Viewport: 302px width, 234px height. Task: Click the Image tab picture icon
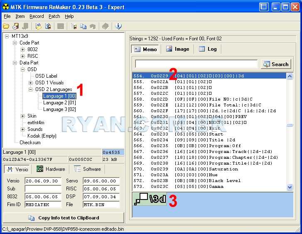point(169,49)
